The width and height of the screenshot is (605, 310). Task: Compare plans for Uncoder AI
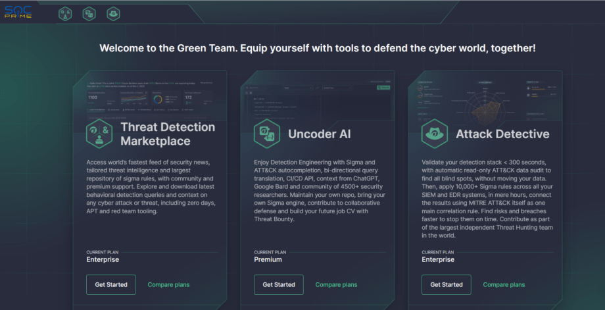pos(336,285)
